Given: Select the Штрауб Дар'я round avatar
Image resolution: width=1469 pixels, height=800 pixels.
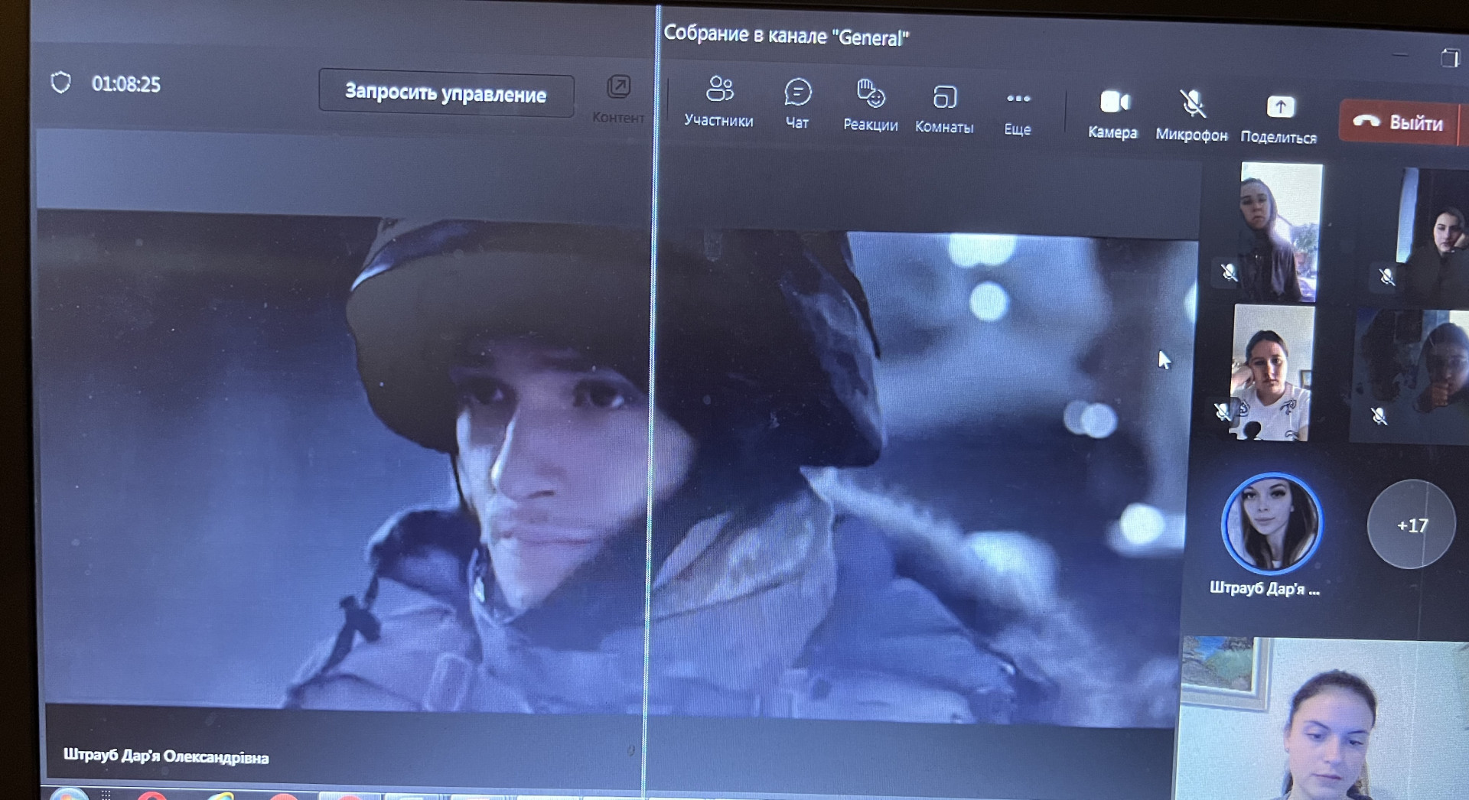Looking at the screenshot, I should pyautogui.click(x=1272, y=523).
